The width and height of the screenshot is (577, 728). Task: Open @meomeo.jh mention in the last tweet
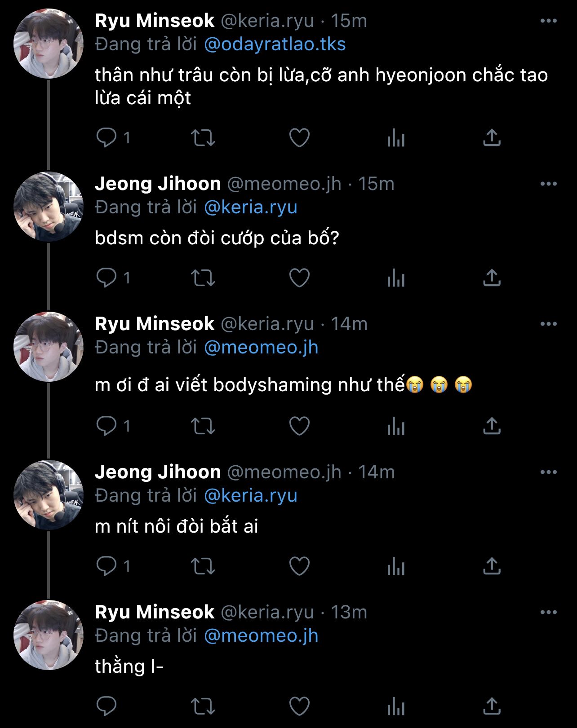coord(261,636)
